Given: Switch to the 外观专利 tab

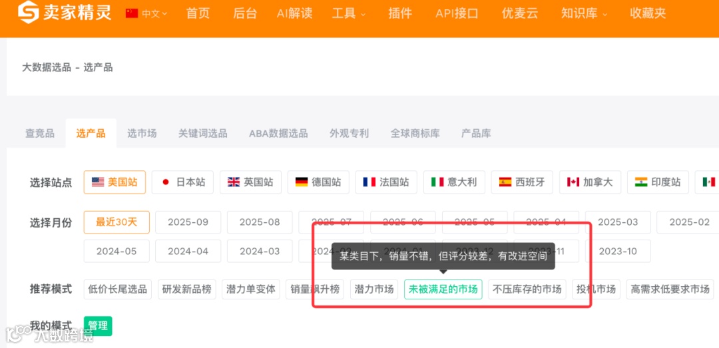Looking at the screenshot, I should click(349, 134).
